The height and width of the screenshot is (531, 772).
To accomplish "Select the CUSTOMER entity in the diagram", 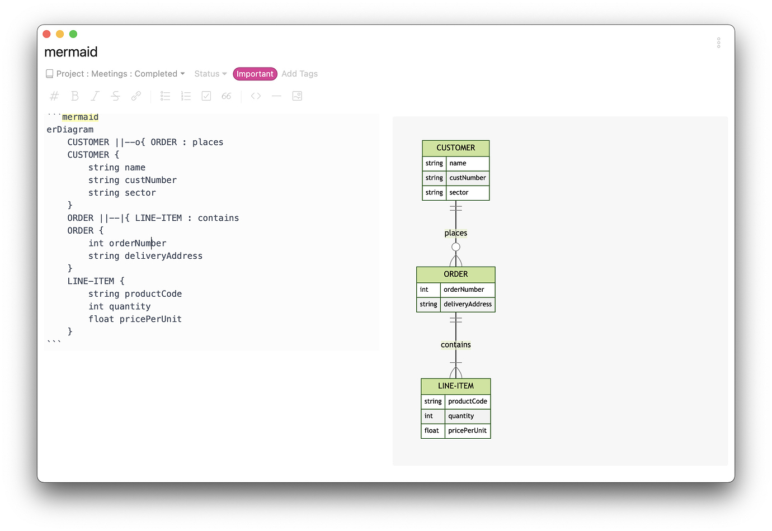I will coord(455,148).
